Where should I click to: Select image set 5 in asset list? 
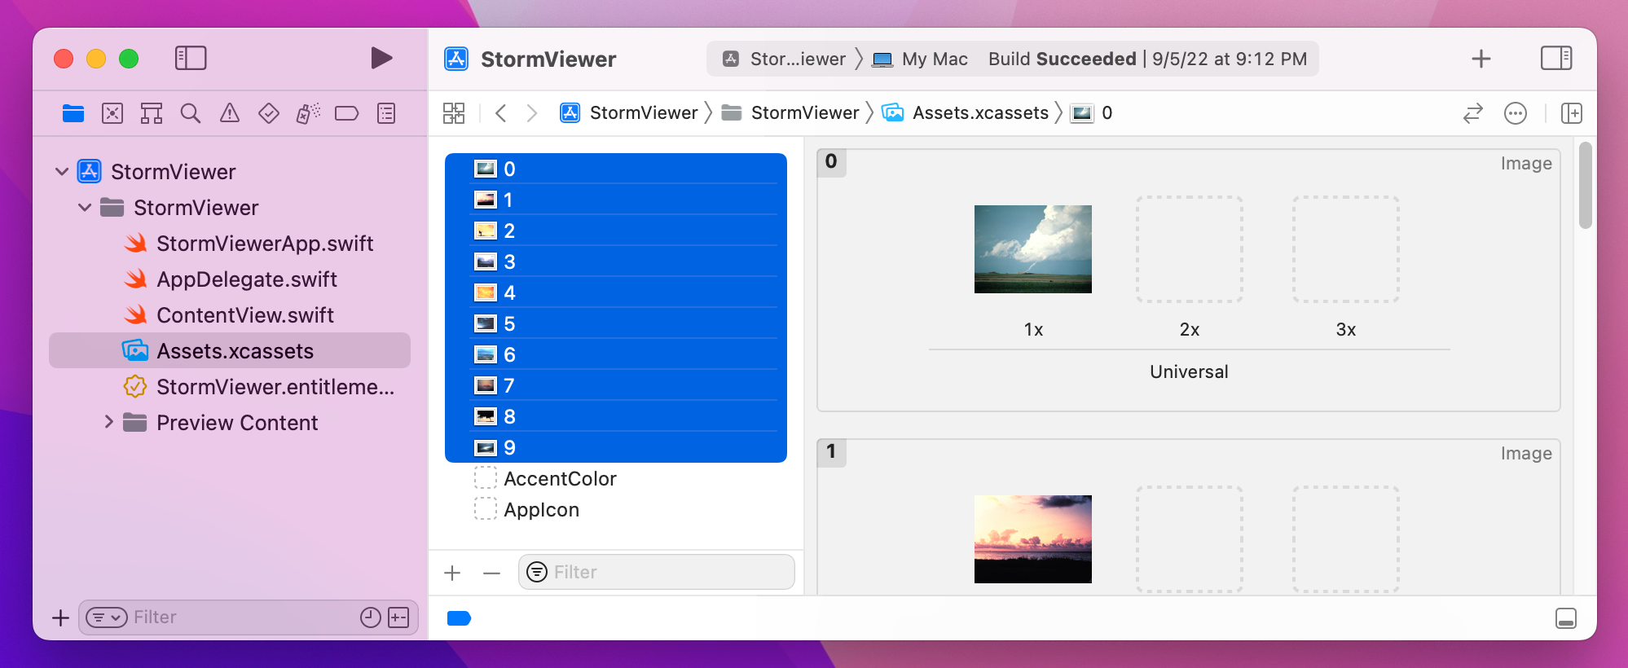click(x=616, y=323)
